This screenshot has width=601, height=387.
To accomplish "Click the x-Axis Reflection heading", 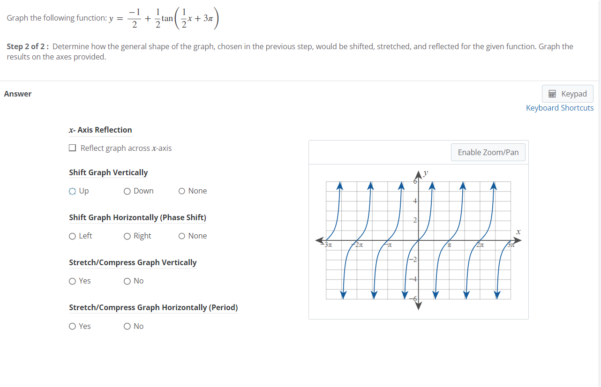I will (100, 130).
